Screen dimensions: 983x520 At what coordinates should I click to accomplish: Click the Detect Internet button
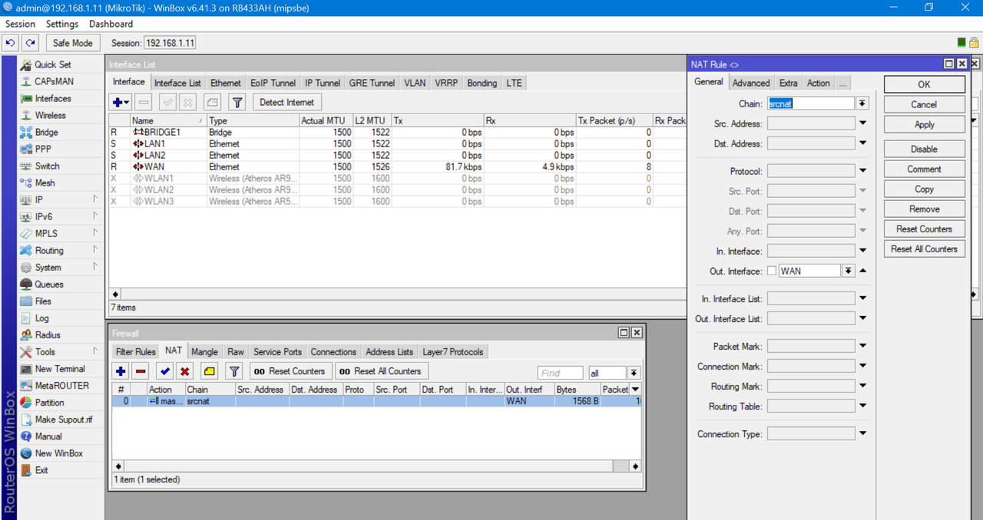coord(286,102)
